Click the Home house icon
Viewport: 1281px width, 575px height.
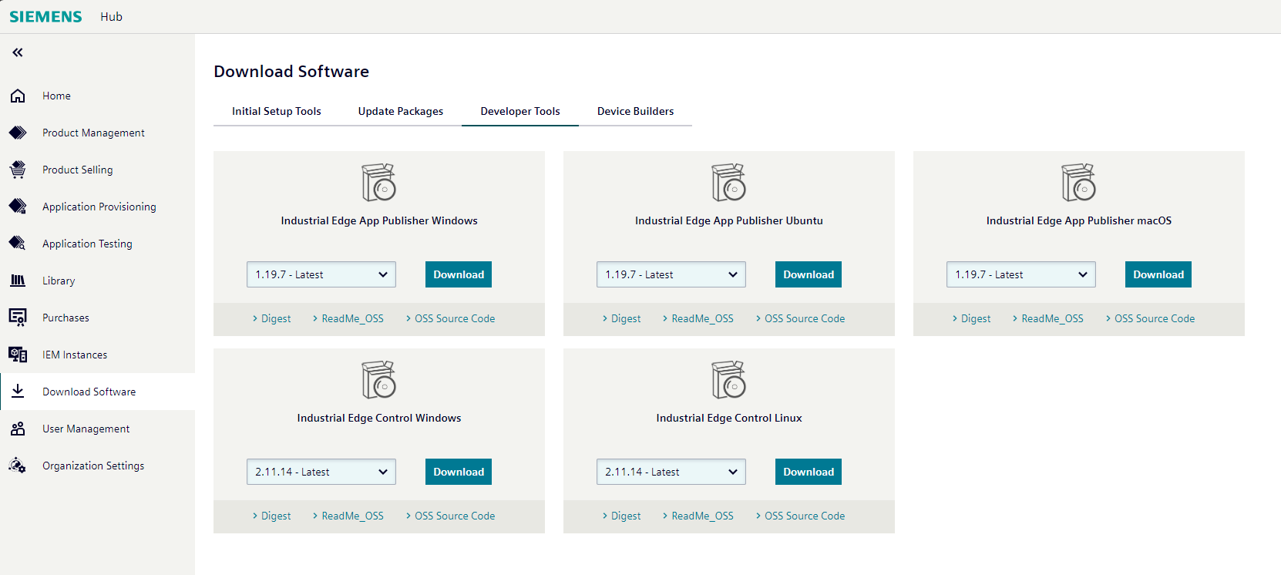[x=18, y=96]
